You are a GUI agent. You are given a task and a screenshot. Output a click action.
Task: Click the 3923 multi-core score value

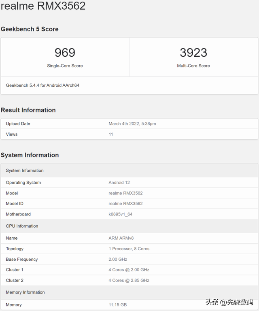pyautogui.click(x=193, y=53)
